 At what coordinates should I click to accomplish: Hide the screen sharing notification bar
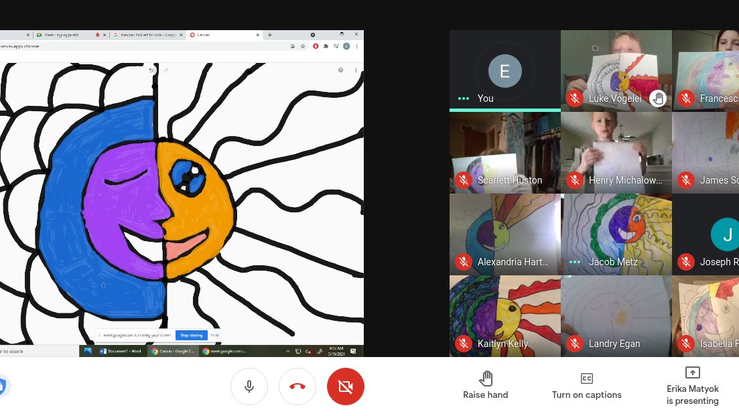point(215,335)
